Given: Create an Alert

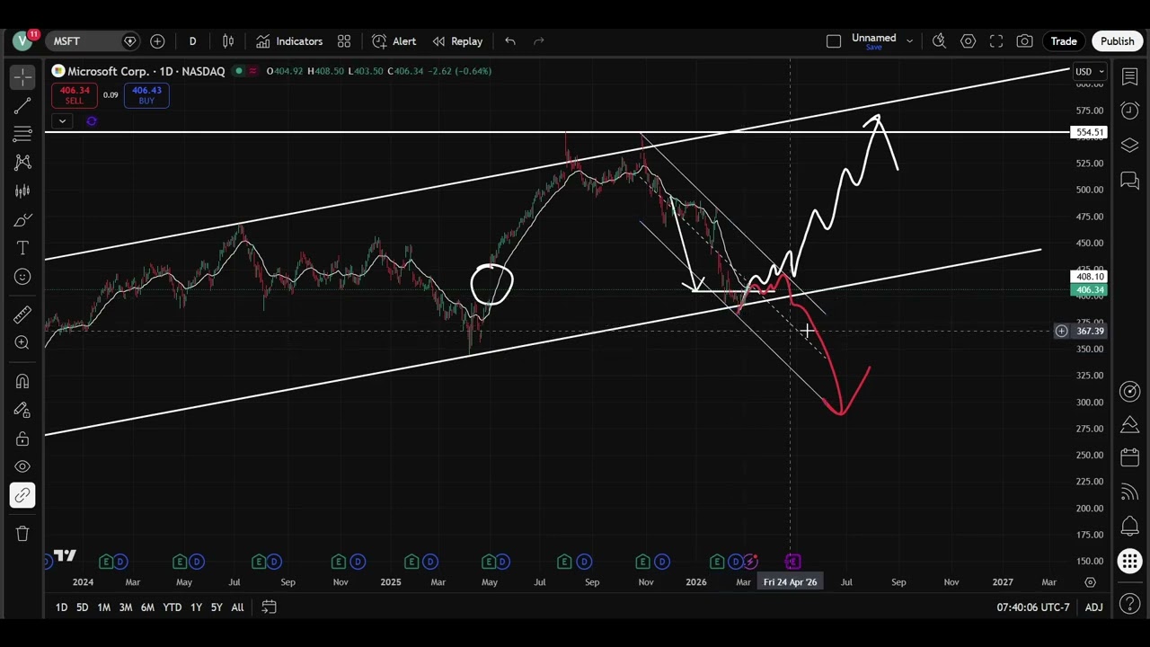Looking at the screenshot, I should tap(394, 41).
